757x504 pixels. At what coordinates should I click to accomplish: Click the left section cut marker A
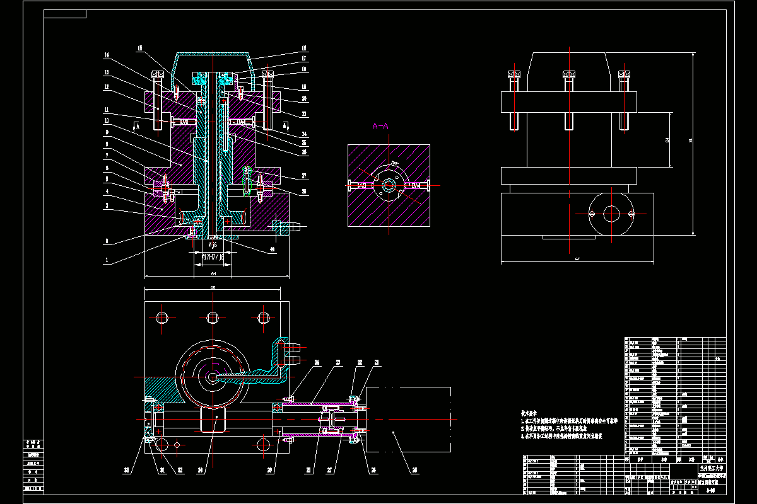138,127
